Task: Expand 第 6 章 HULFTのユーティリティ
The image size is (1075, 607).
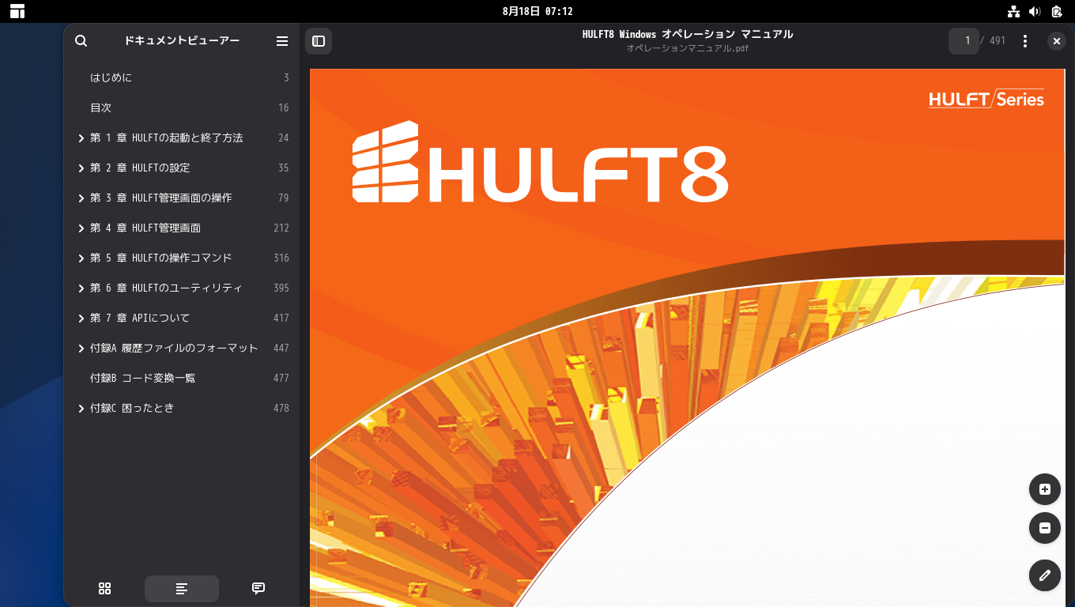Action: [81, 288]
